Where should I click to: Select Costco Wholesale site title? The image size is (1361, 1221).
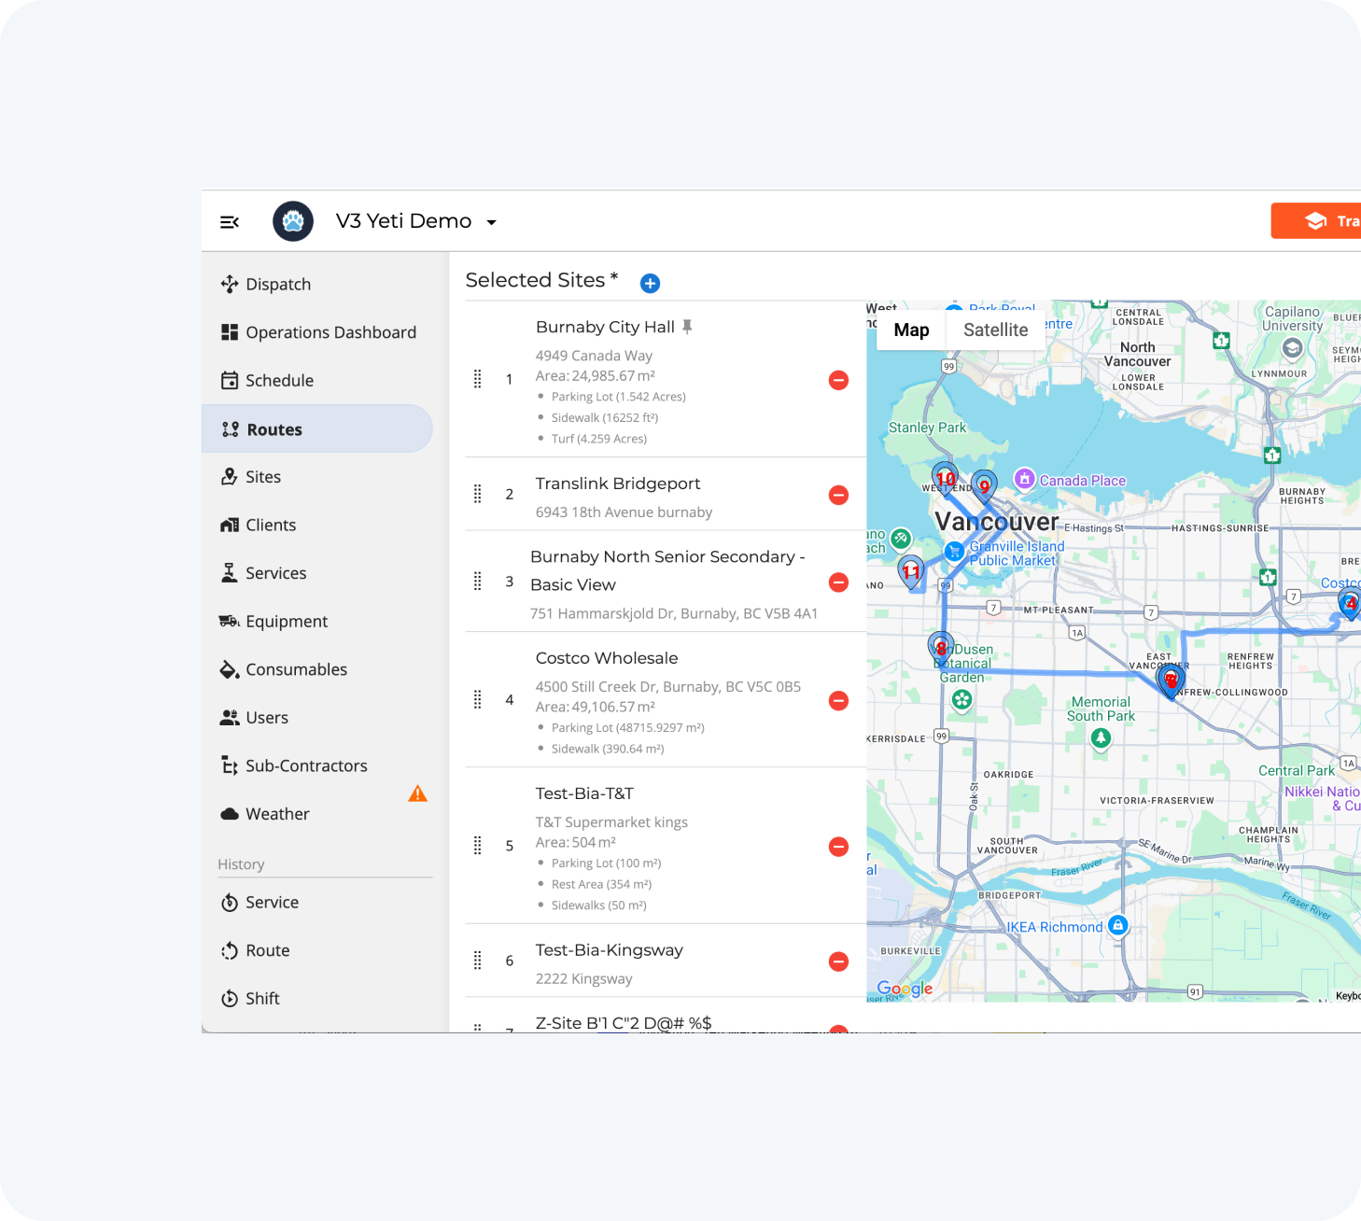607,658
